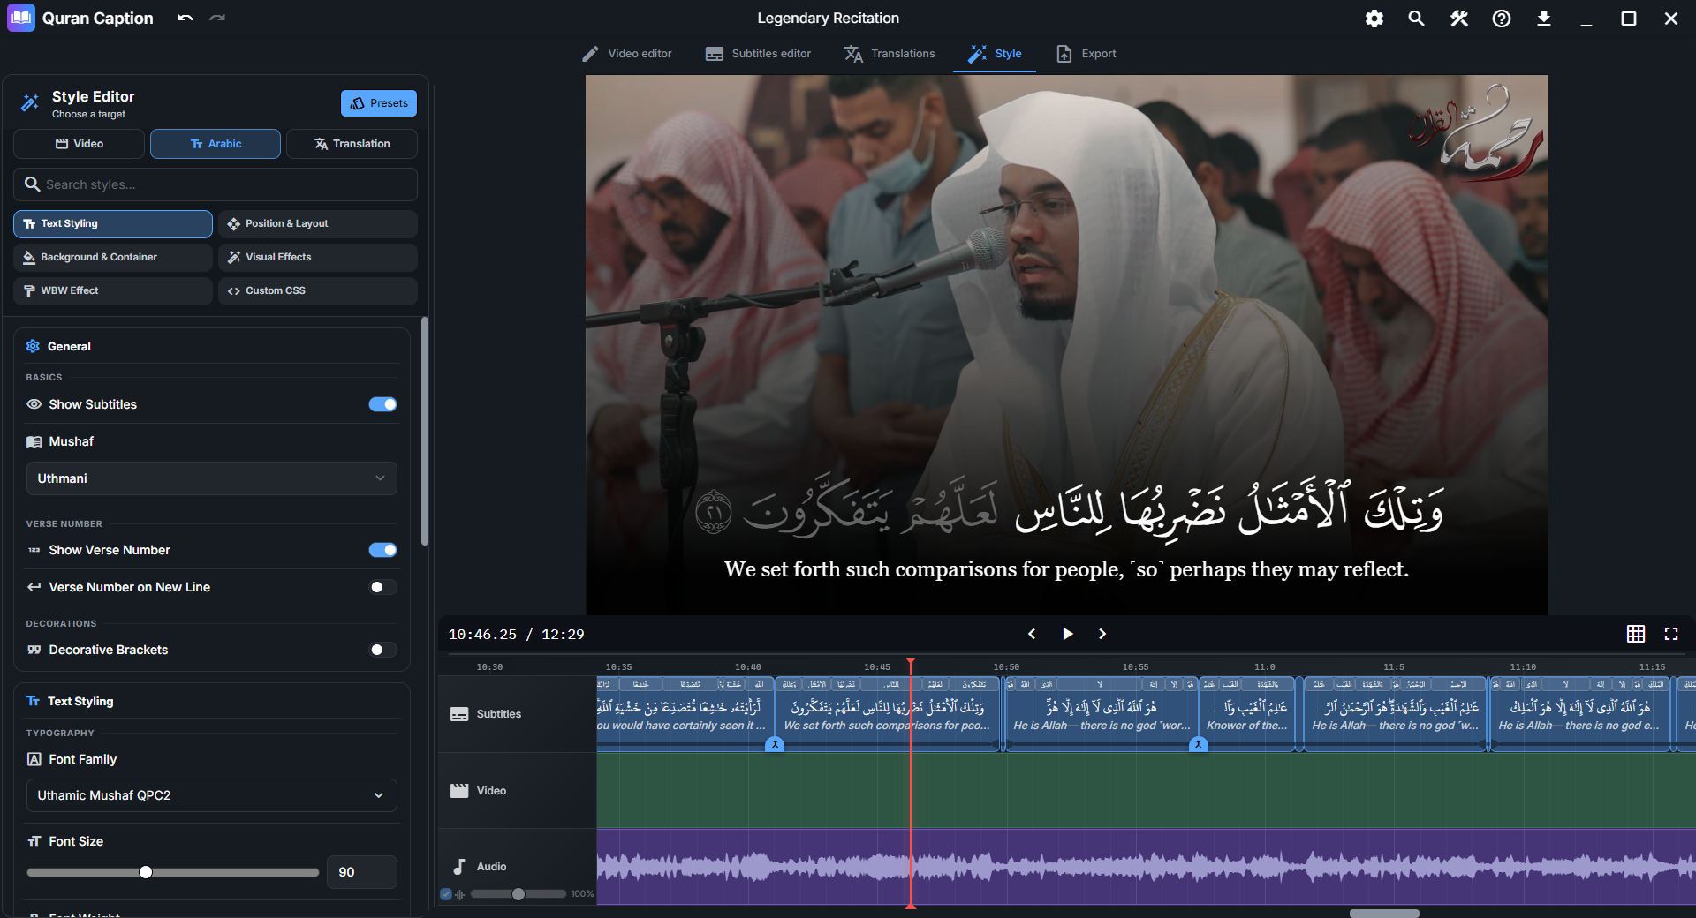Click the audio volume slider handle

pos(519,894)
